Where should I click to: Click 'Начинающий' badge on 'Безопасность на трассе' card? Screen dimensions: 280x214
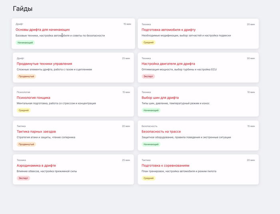click(x=151, y=144)
